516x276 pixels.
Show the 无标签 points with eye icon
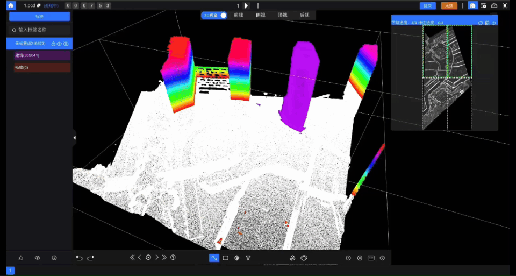pos(60,44)
